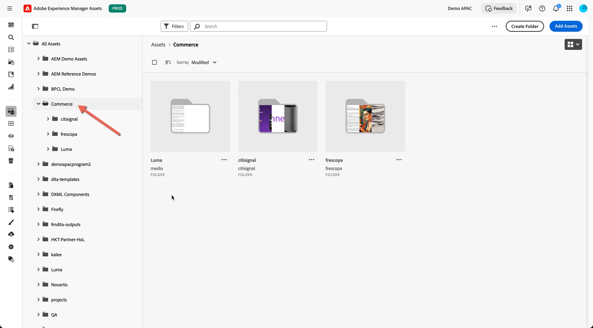The image size is (593, 328).
Task: Open the hamburger navigation menu
Action: coord(10,9)
